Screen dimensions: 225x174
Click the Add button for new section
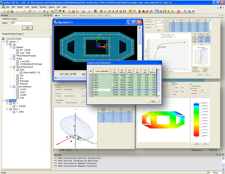[27, 28]
